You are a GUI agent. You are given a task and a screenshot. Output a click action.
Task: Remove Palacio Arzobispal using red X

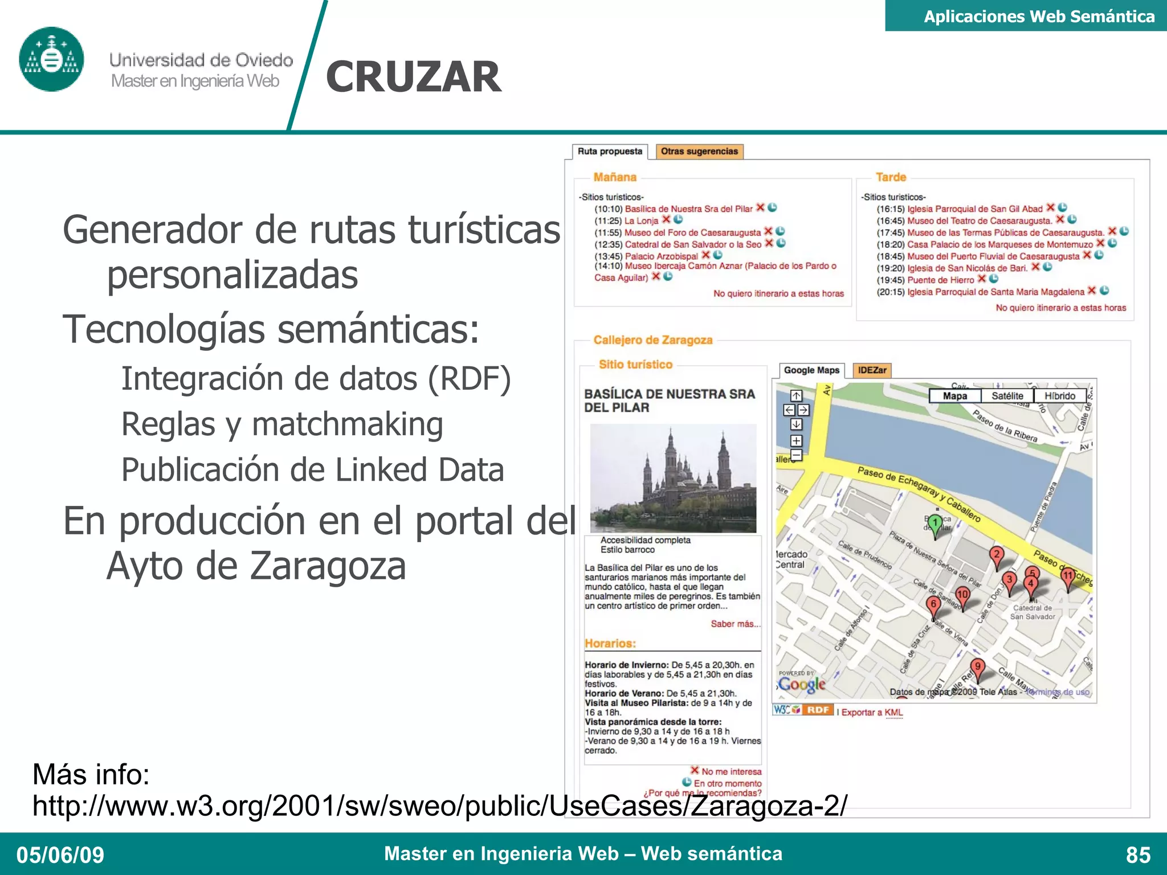coord(705,255)
